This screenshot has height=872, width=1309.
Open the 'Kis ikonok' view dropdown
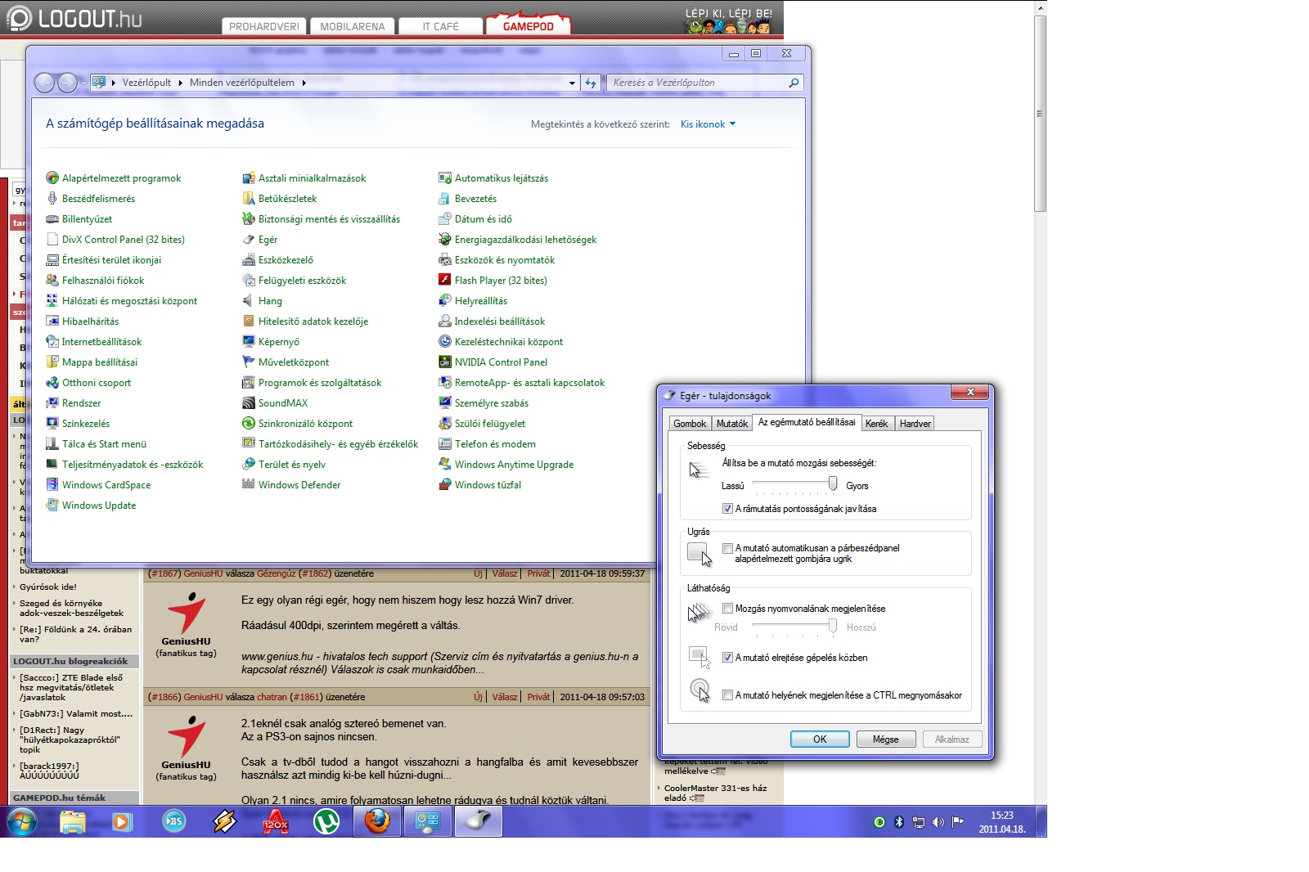click(x=708, y=124)
